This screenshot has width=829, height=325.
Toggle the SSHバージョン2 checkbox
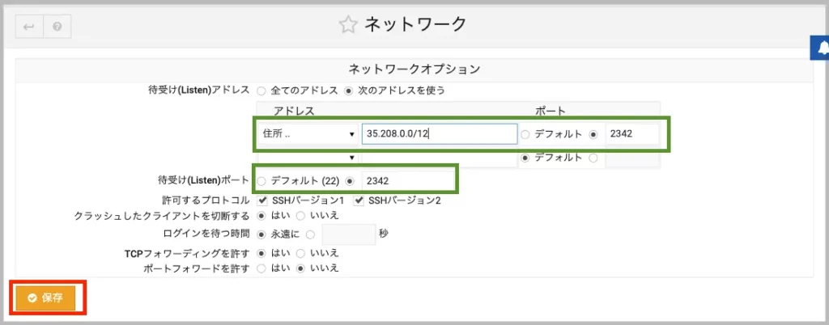[359, 200]
